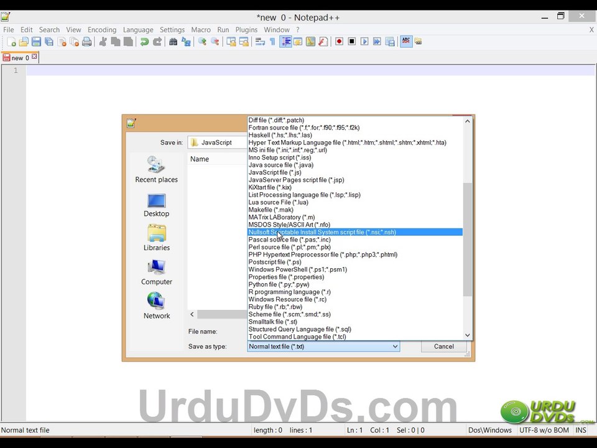Click the Playback macro icon
The height and width of the screenshot is (448, 597).
[x=364, y=41]
